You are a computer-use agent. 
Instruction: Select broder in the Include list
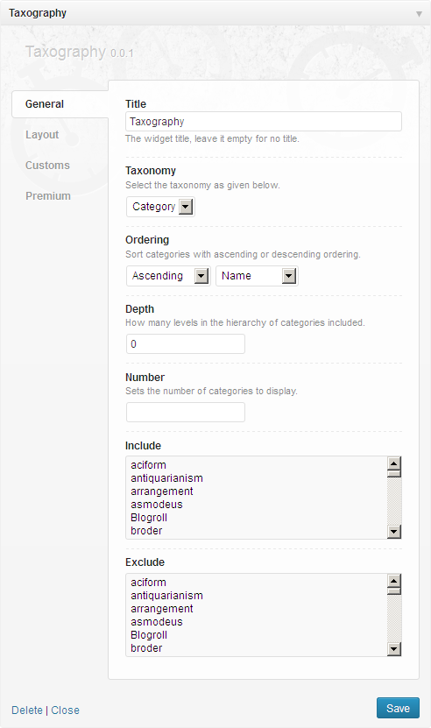pyautogui.click(x=146, y=531)
